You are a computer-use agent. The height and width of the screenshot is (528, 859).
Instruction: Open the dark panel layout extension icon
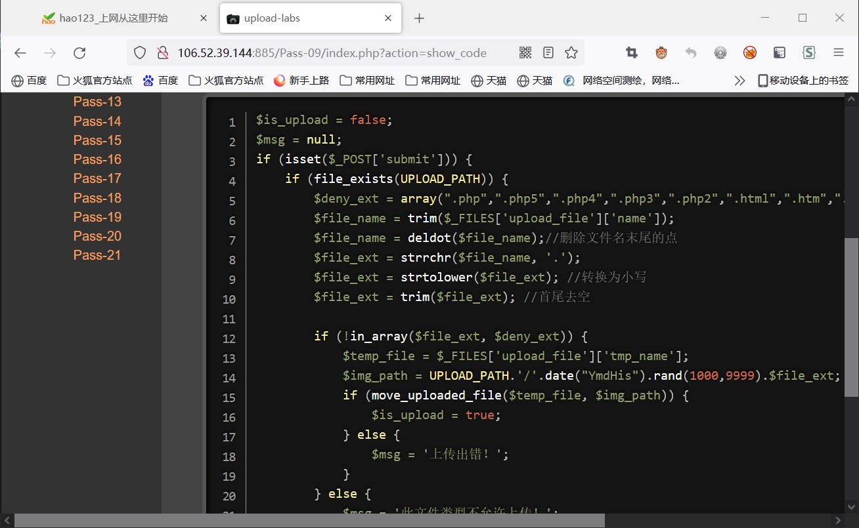click(780, 53)
